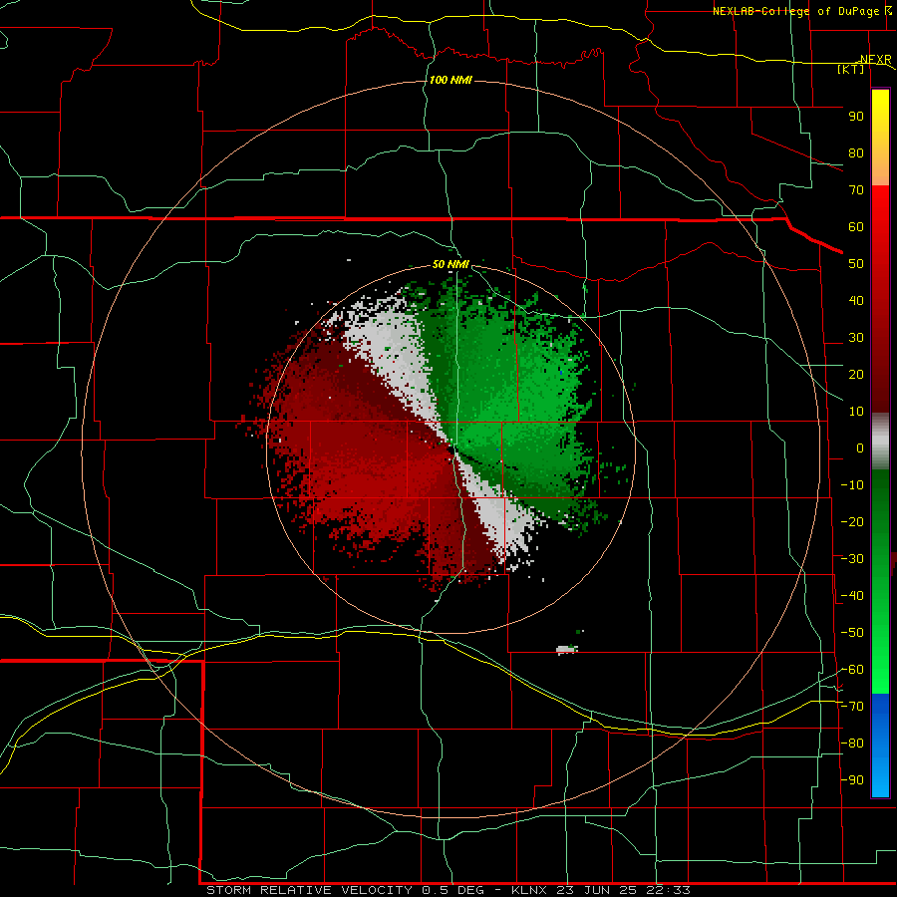
Task: Click the '-80' value on velocity scale
Action: (852, 744)
